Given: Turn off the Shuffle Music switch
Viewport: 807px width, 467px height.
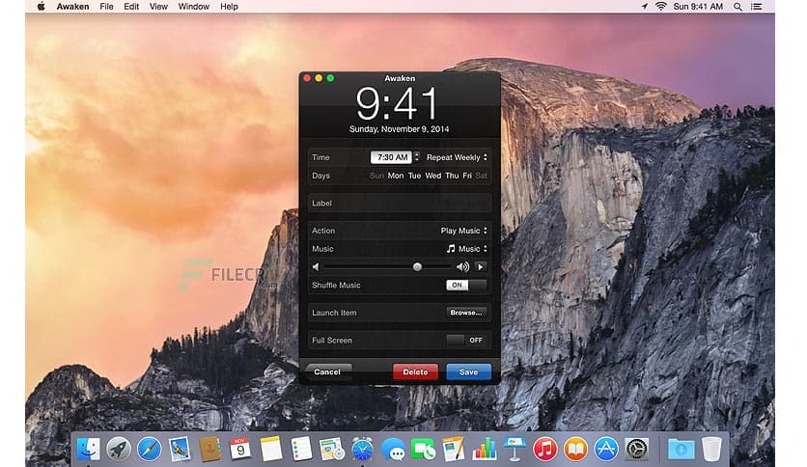Looking at the screenshot, I should coord(466,286).
